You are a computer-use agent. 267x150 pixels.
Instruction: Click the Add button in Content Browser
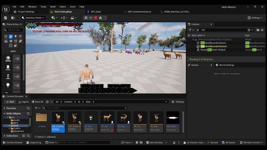[10, 102]
